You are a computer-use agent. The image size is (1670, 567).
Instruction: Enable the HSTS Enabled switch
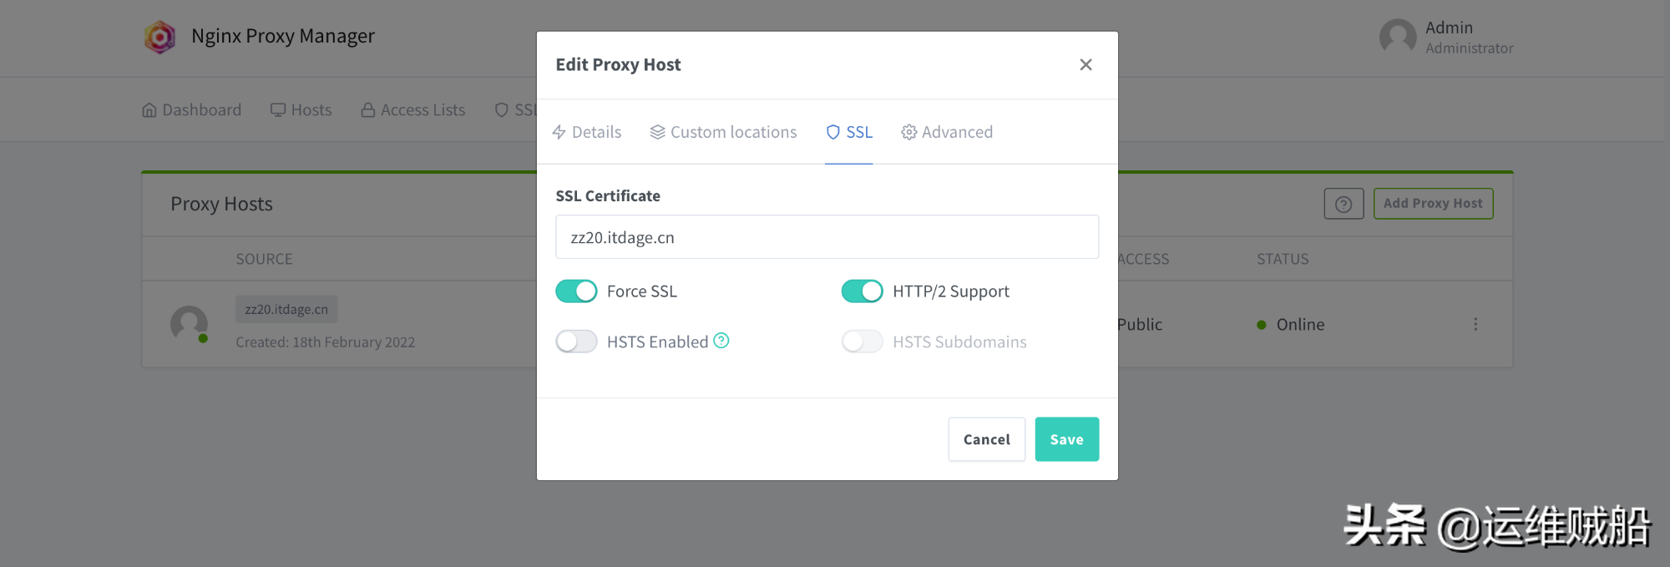(576, 341)
